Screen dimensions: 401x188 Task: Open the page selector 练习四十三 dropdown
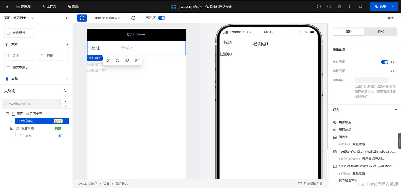click(19, 18)
